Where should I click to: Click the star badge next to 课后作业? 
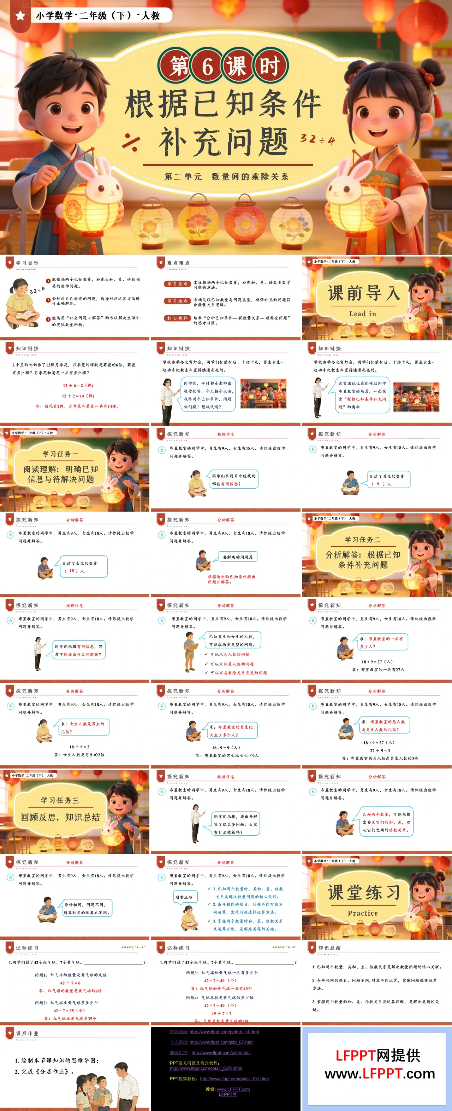coord(10,1033)
